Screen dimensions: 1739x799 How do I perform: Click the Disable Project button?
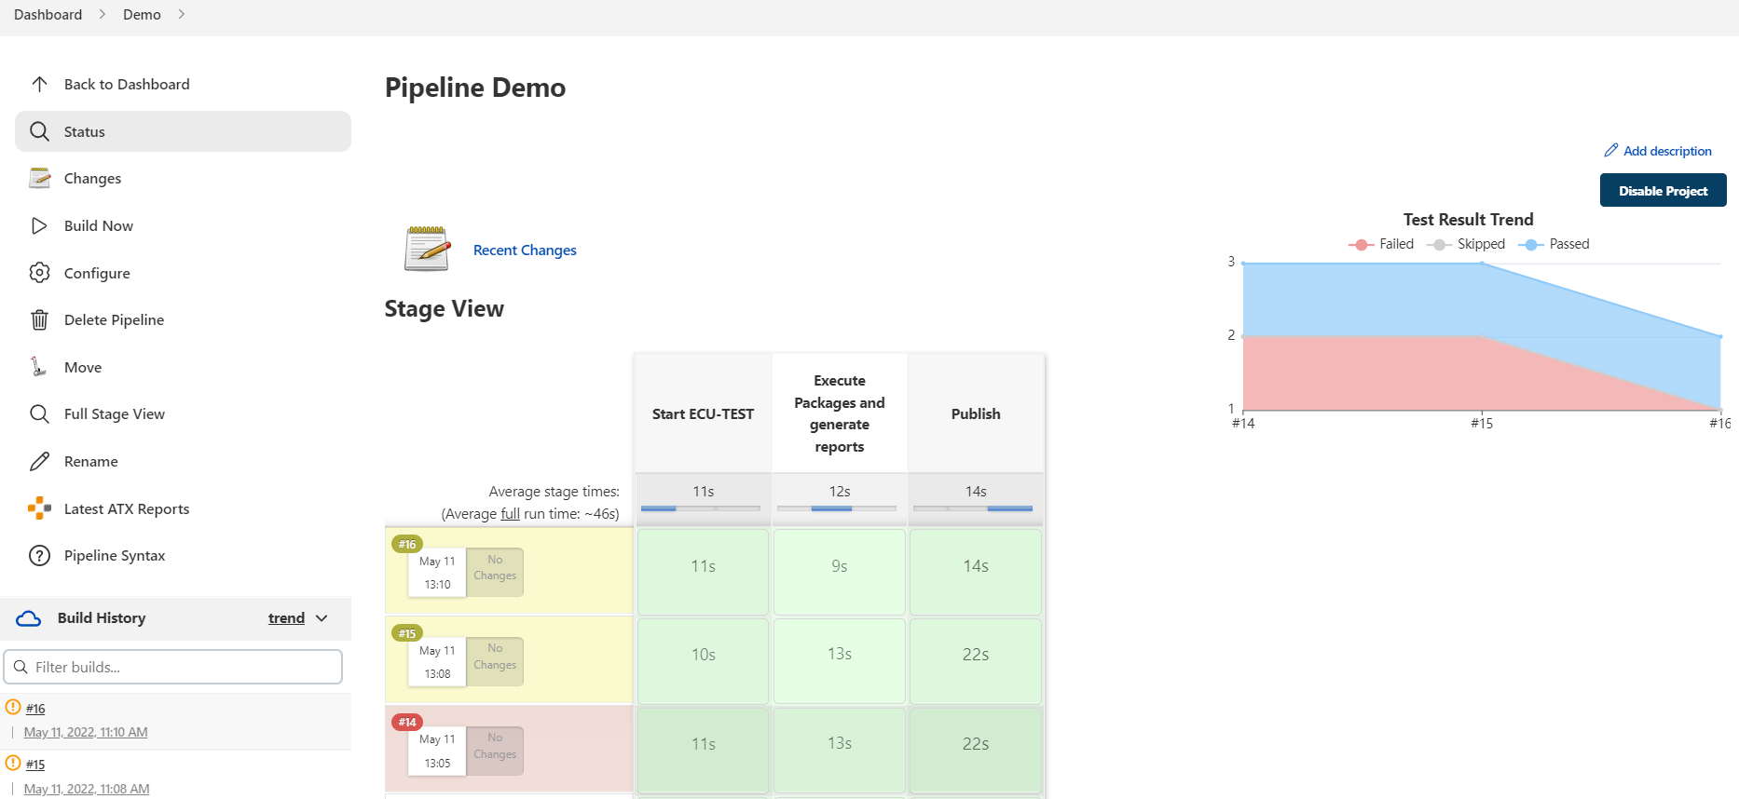click(x=1663, y=190)
